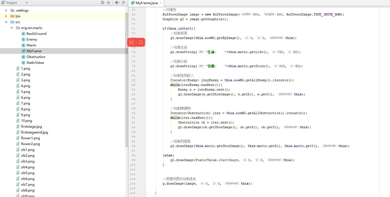Viewport: 390px width, 197px height.
Task: Click the AI text recognition floating icon
Action: (x=132, y=42)
